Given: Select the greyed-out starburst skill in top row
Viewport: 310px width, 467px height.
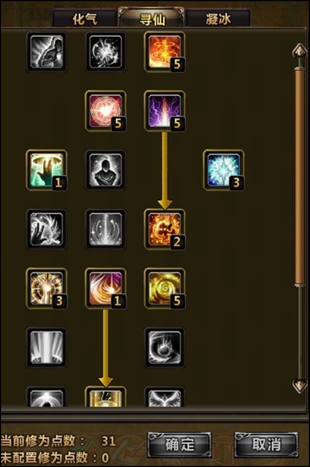Looking at the screenshot, I should (105, 52).
